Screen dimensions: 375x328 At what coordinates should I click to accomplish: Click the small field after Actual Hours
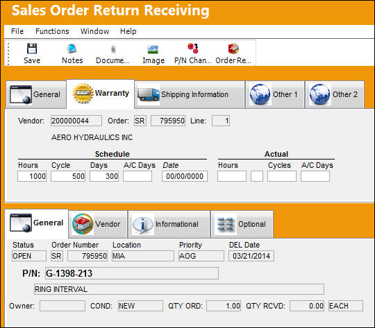257,176
